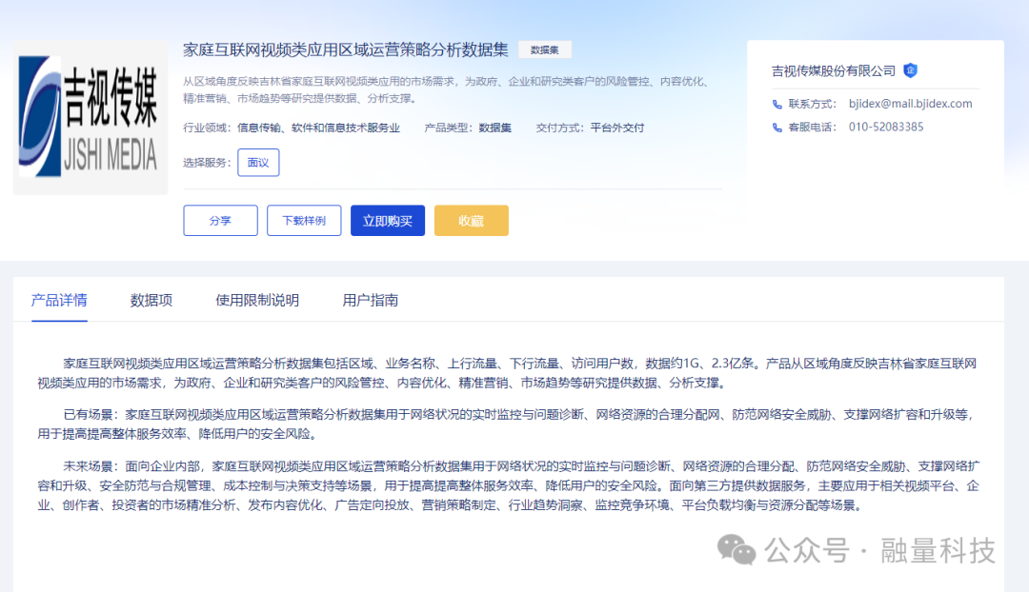Click the 分享 share button
The image size is (1029, 592).
(x=220, y=220)
